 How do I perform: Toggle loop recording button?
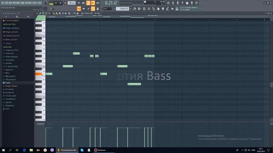tap(98, 3)
